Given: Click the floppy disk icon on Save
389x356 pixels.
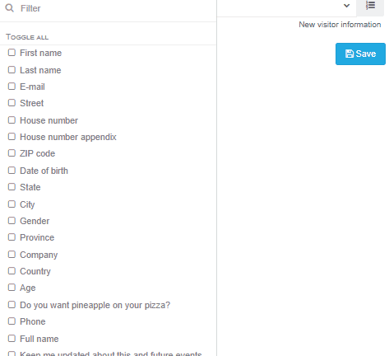Looking at the screenshot, I should coord(350,54).
